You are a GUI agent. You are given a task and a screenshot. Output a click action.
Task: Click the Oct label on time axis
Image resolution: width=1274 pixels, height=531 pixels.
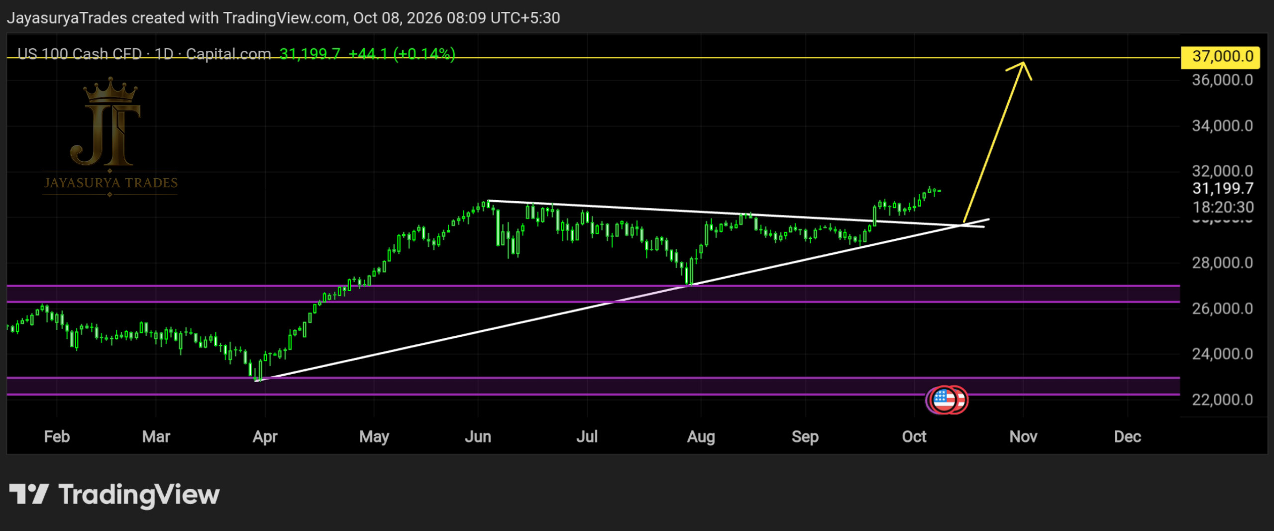(x=914, y=436)
